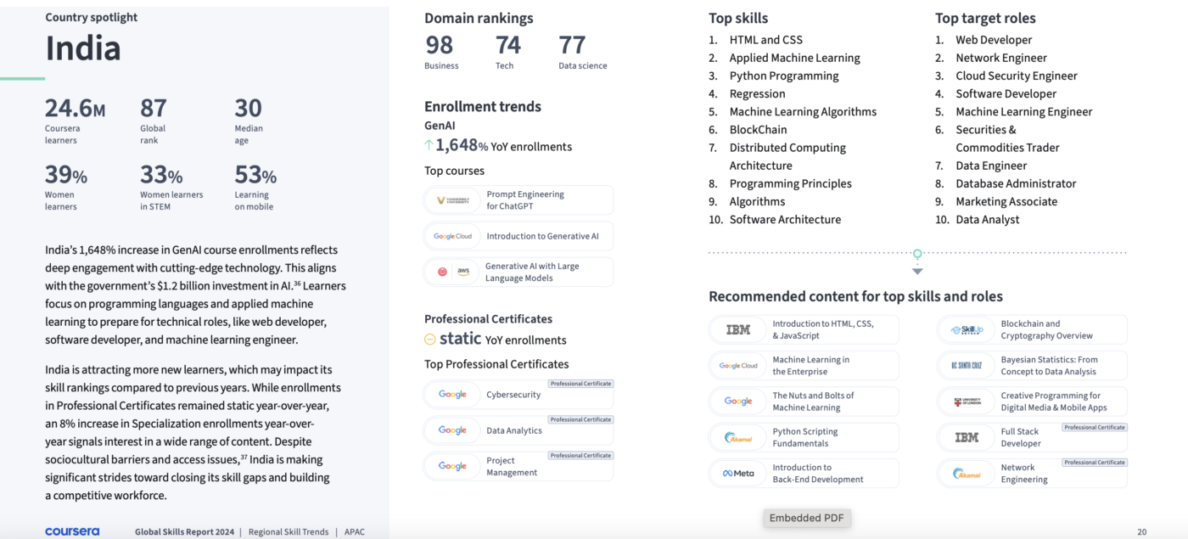Click the IBM logo beside Introduction to HTML
Image resolution: width=1188 pixels, height=539 pixels.
coord(738,329)
